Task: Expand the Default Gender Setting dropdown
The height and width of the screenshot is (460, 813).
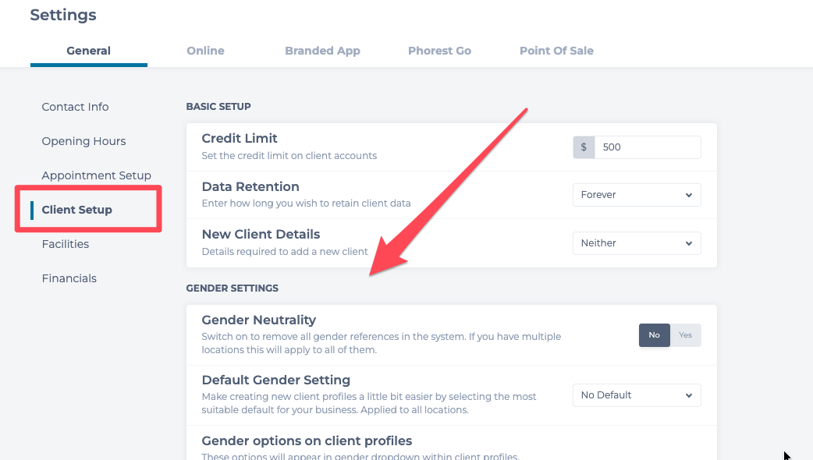Action: tap(637, 395)
